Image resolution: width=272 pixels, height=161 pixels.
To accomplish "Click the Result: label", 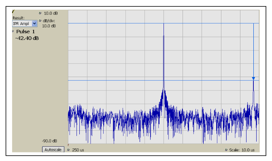I will click(x=19, y=18).
